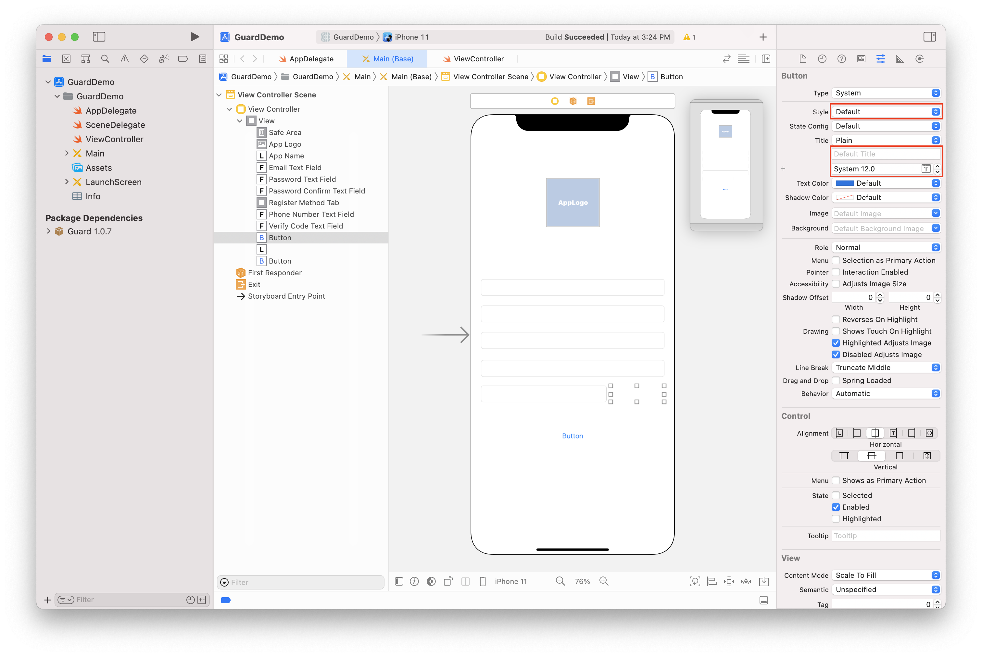Select Password Confirm Text Field in outline
The width and height of the screenshot is (982, 657).
click(x=316, y=191)
